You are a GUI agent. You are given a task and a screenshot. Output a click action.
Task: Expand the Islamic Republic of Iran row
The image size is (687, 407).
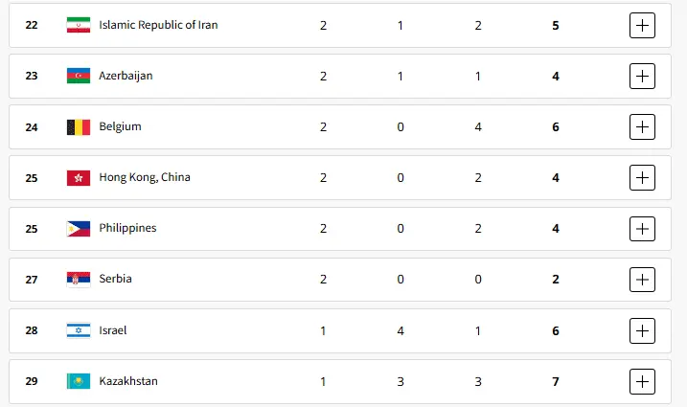[642, 25]
